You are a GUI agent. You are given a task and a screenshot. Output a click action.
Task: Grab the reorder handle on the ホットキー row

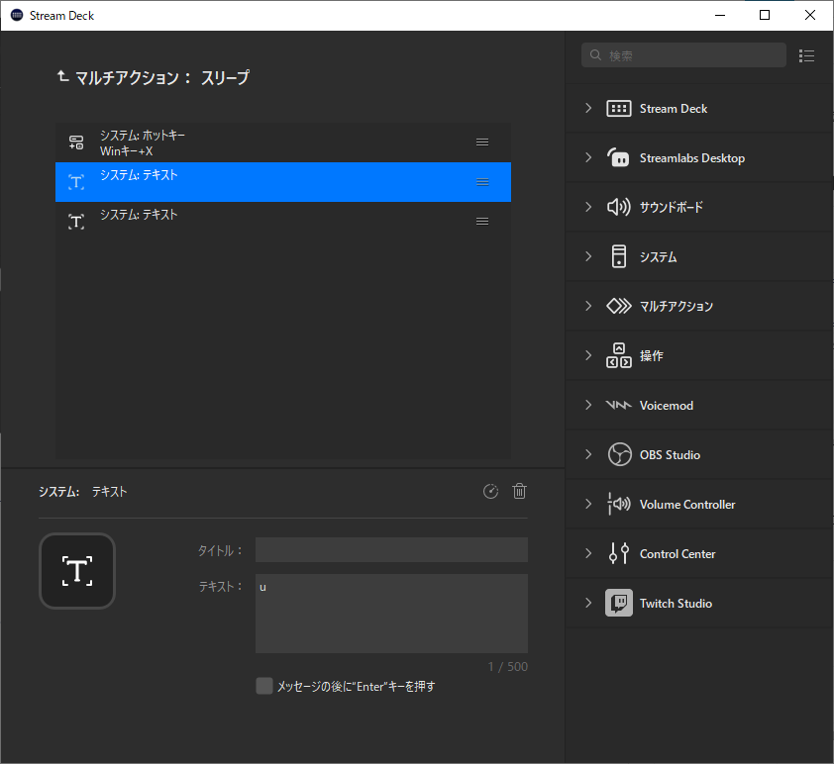(482, 143)
